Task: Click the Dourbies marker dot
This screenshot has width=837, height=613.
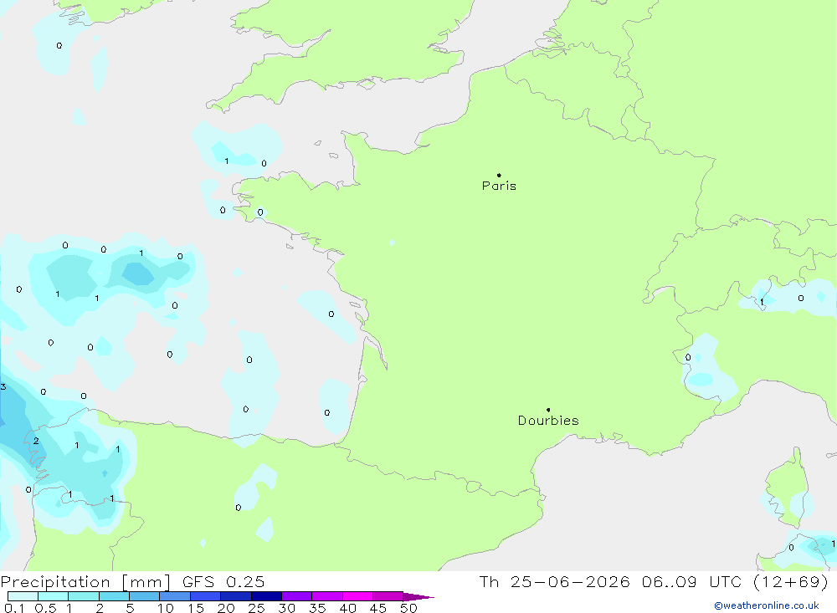Action: pos(548,410)
